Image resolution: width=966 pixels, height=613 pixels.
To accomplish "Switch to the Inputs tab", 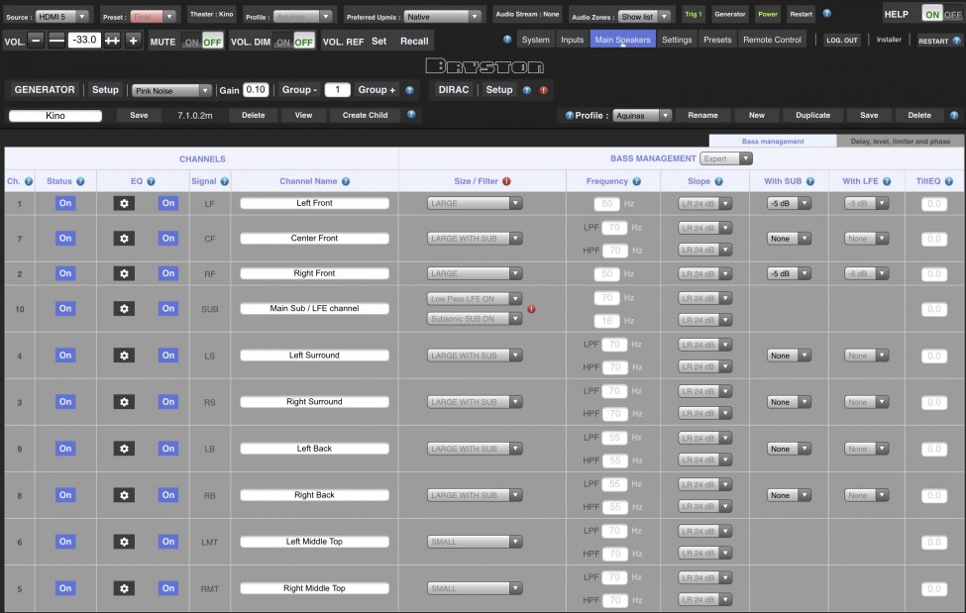I will point(572,40).
